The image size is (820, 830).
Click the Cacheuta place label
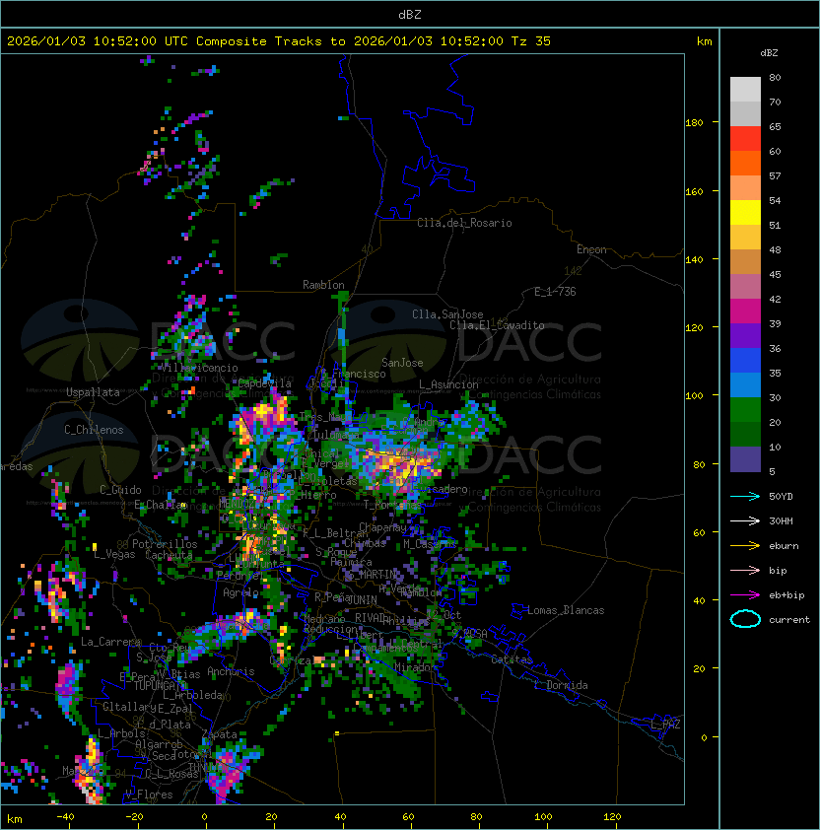tap(169, 555)
